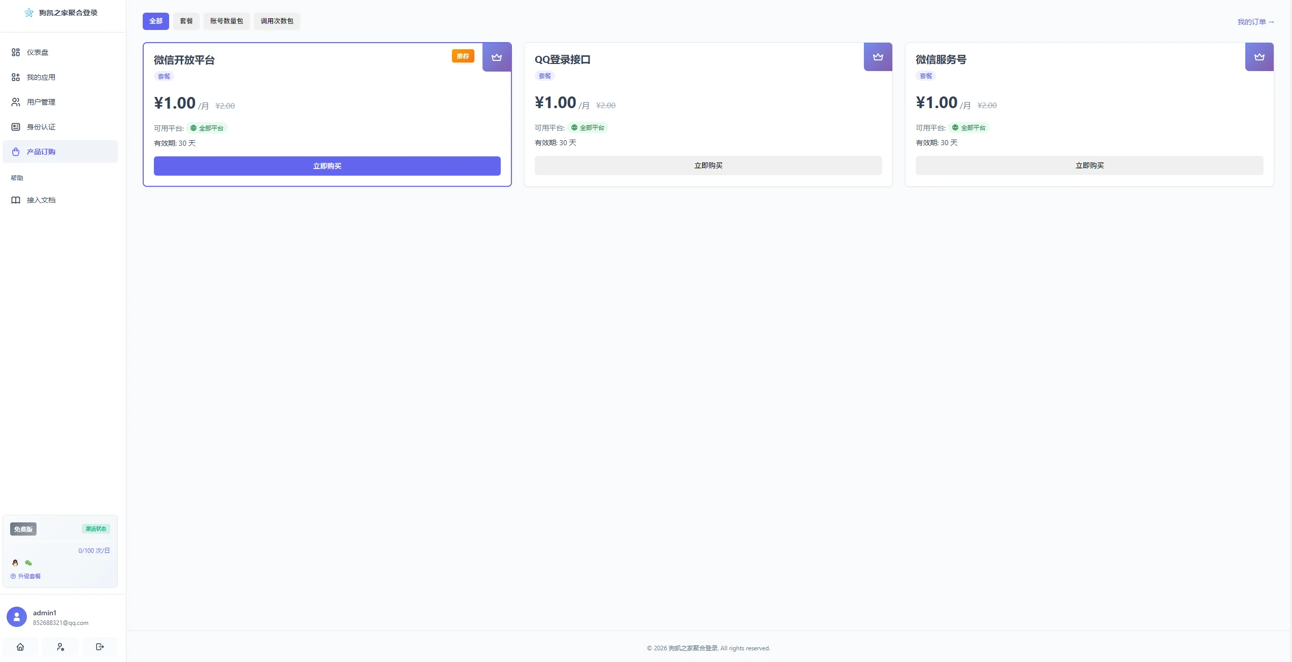
Task: Click 推荐 badge on 微信开放平台 card
Action: click(x=463, y=56)
